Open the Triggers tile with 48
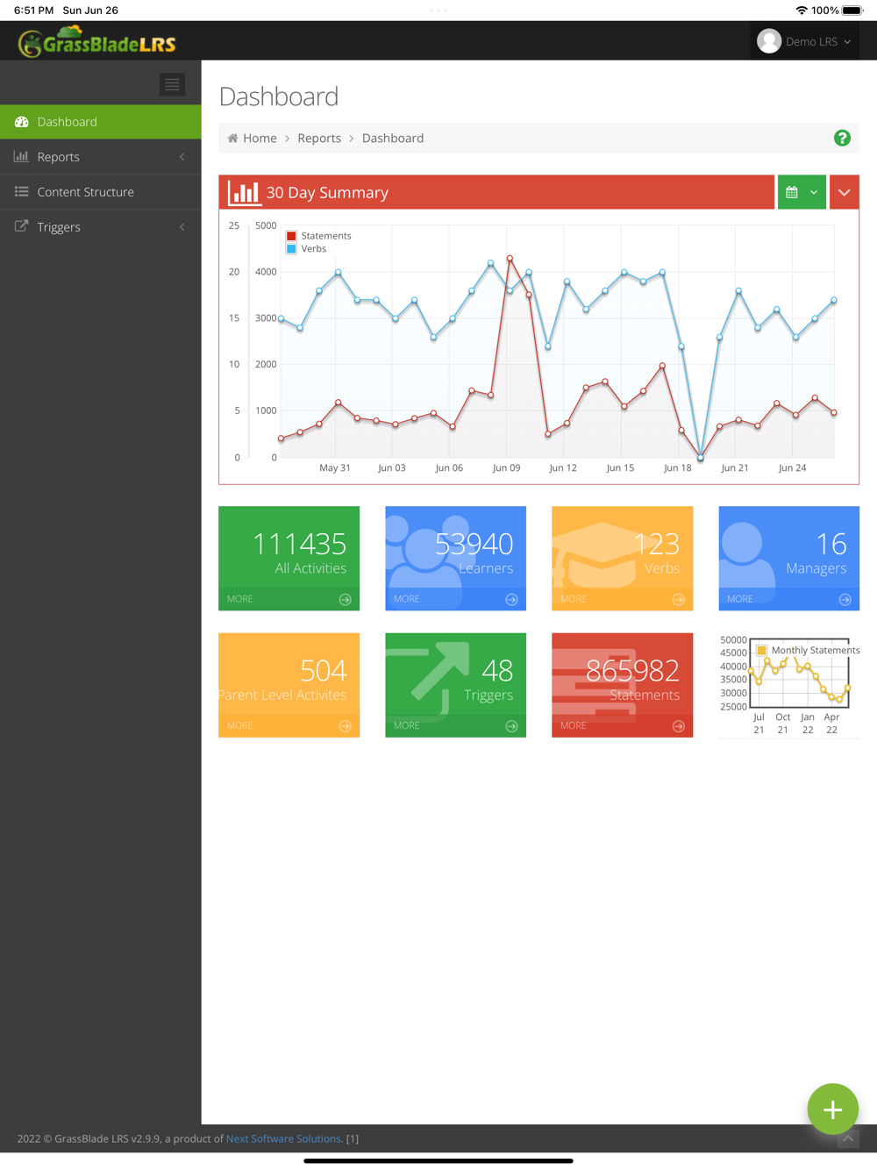 tap(455, 685)
